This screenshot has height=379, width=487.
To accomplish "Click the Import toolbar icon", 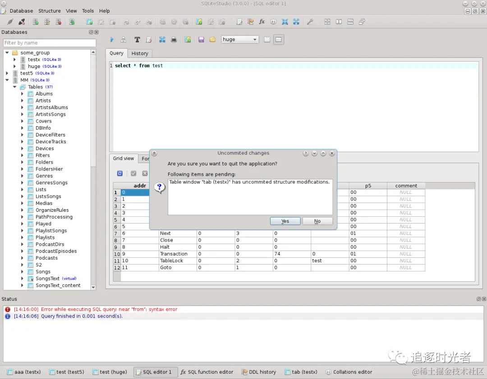I will click(285, 22).
